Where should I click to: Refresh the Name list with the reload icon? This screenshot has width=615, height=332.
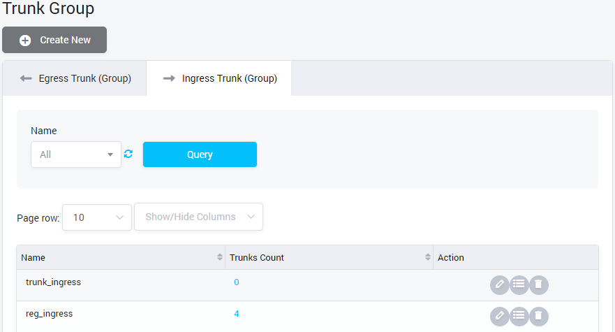[x=128, y=154]
